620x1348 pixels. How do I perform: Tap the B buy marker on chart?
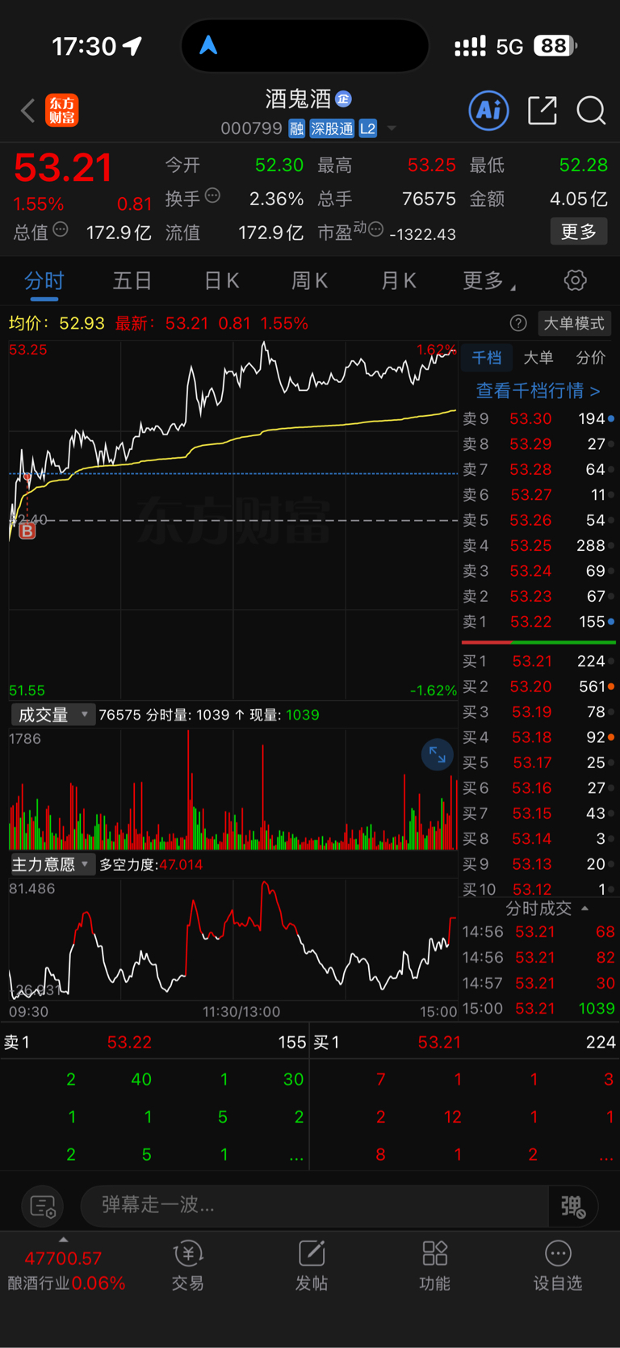(27, 531)
